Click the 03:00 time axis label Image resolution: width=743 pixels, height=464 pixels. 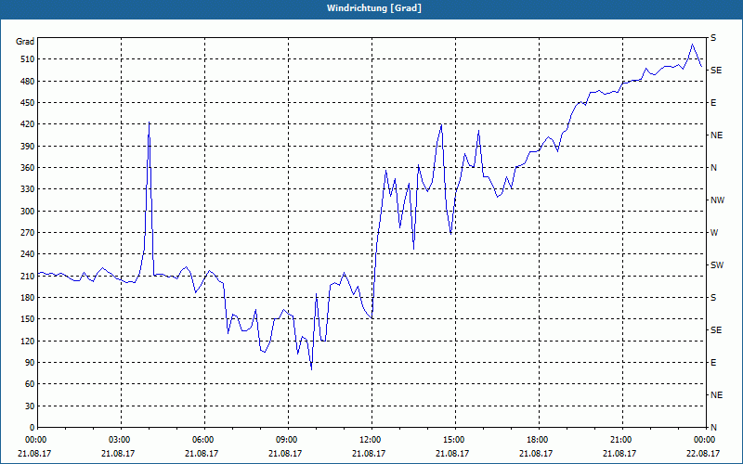click(x=122, y=439)
